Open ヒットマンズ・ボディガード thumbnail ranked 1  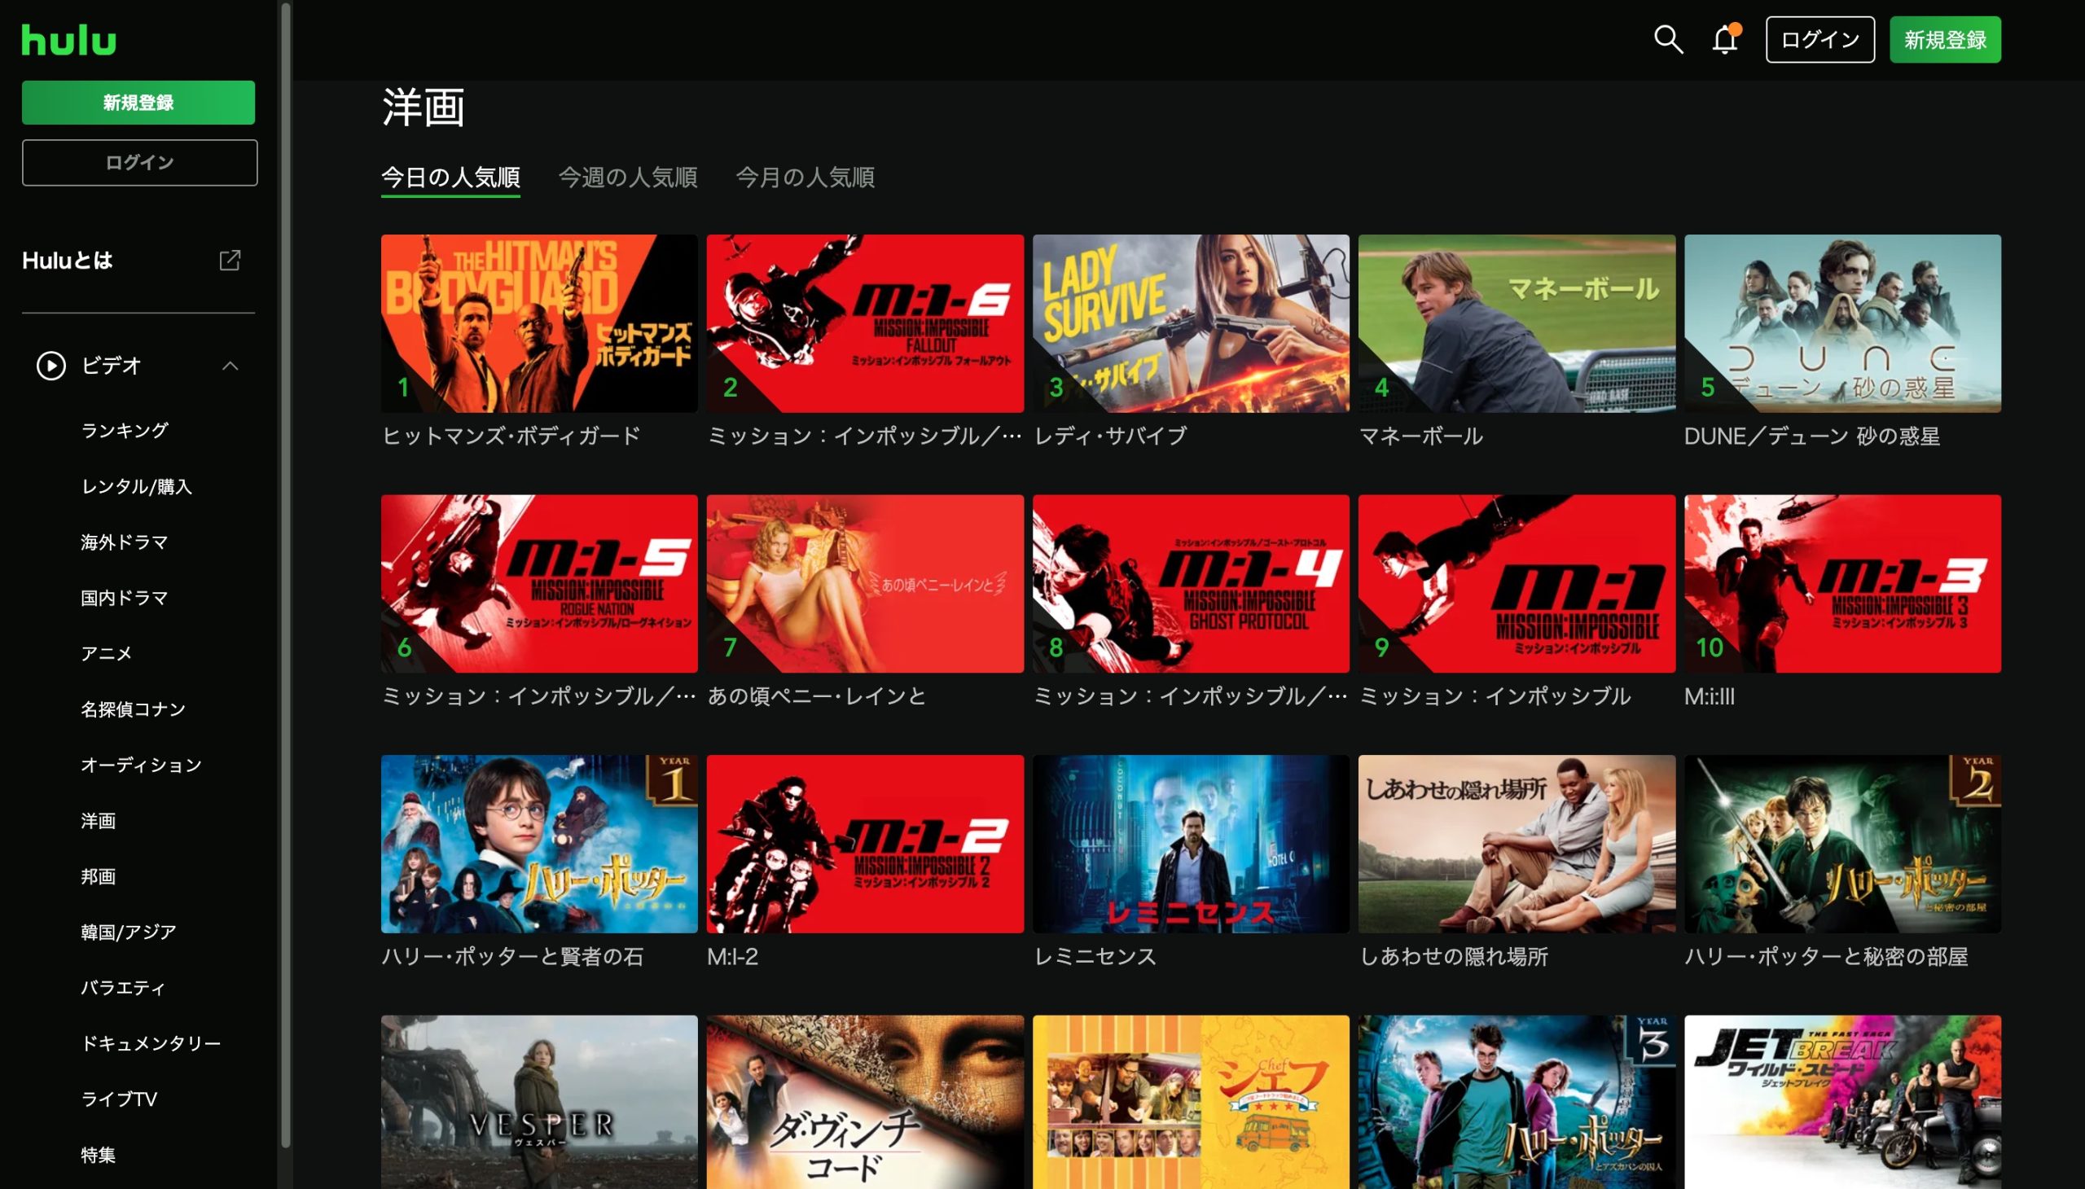pos(539,323)
